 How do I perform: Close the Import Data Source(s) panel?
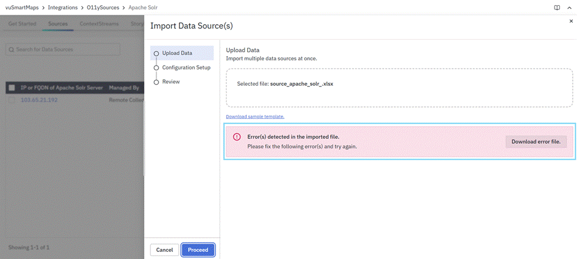click(x=570, y=21)
